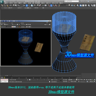Open the 视图 (Views) menu
Viewport: 96px width, 96px height.
pyautogui.click(x=20, y=3)
